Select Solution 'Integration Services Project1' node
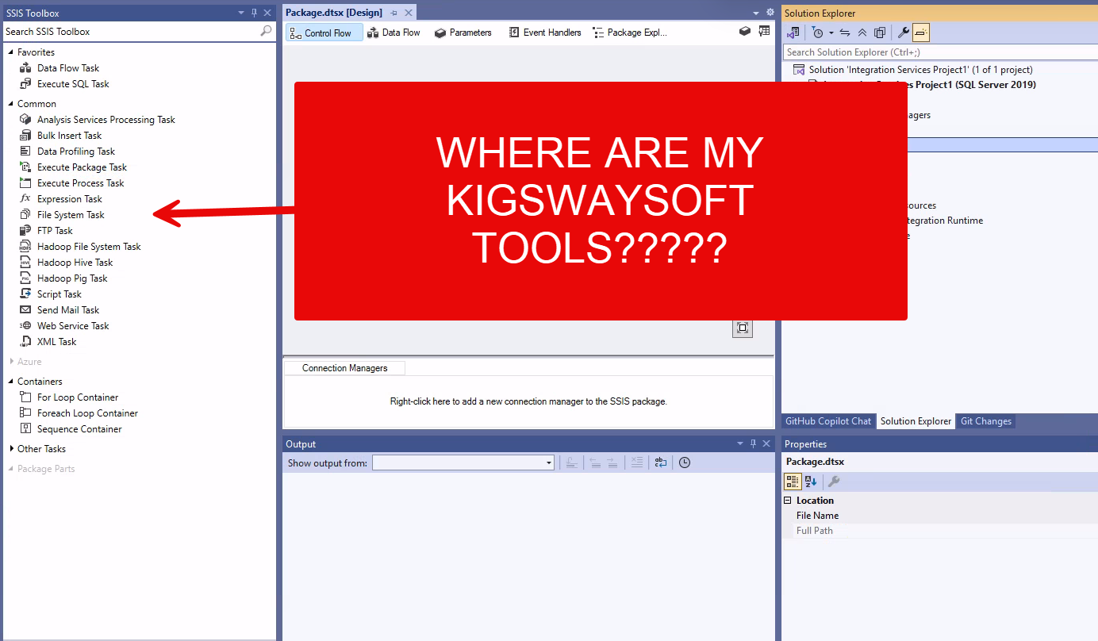This screenshot has height=641, width=1098. (912, 70)
